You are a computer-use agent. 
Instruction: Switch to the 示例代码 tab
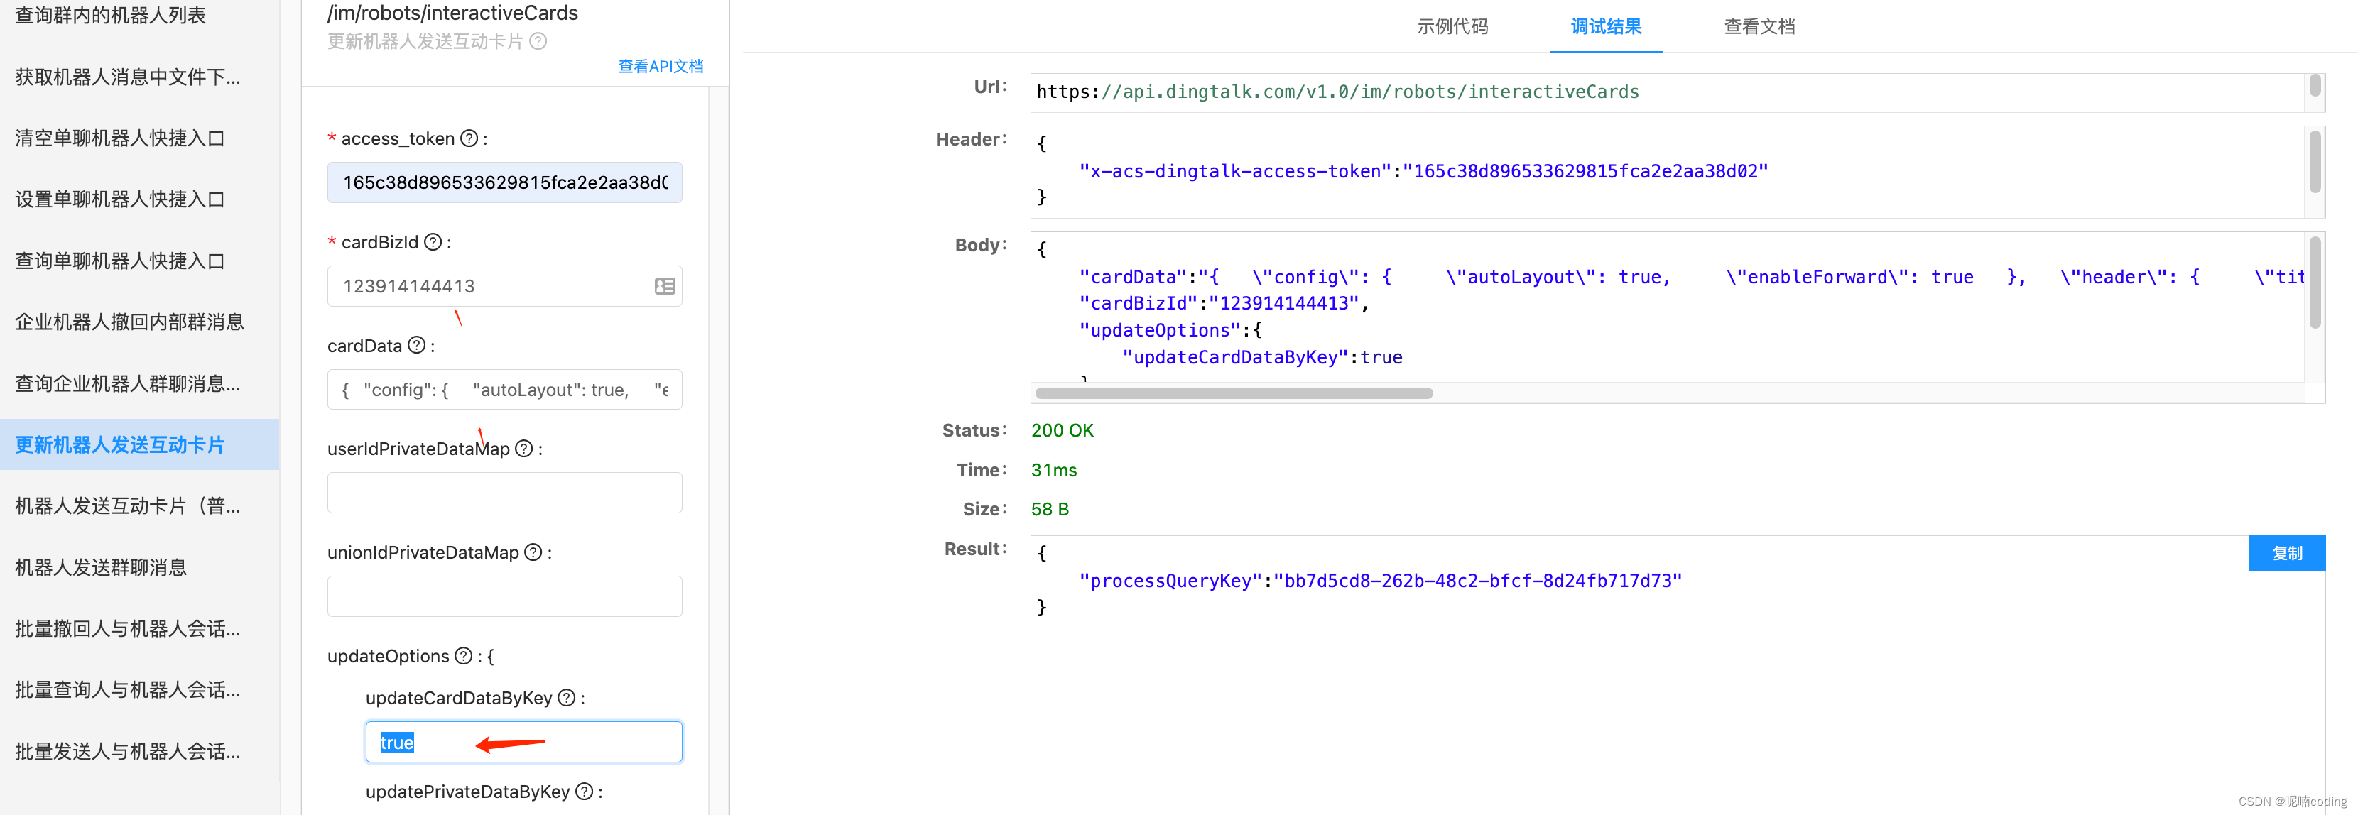coord(1452,26)
